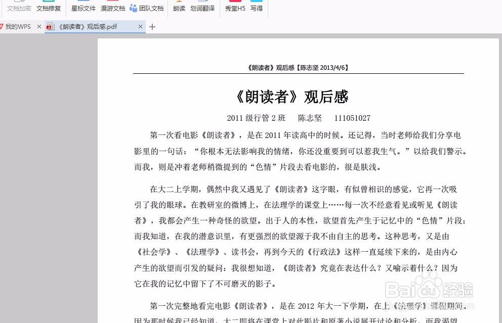Click header text 陈志坚 2013/4/6
The height and width of the screenshot is (323, 502).
tap(322, 67)
